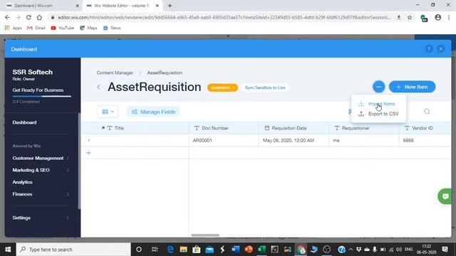Go back using the arrow beside AssetRequisition

pyautogui.click(x=99, y=87)
